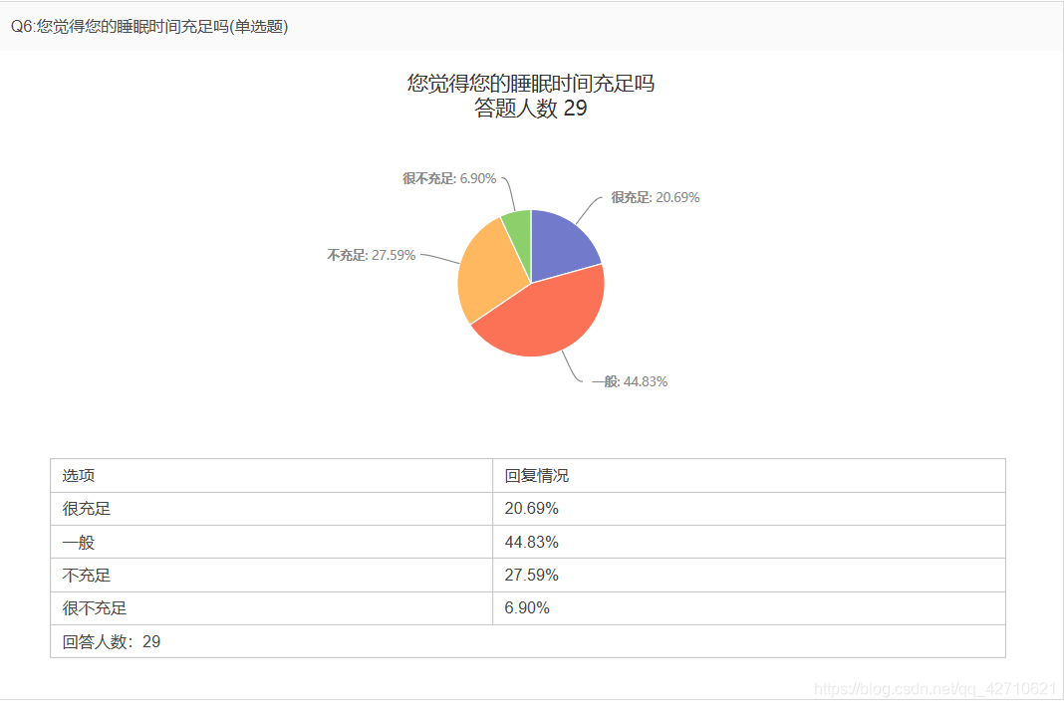
Task: Click the 很不充足 table row cell
Action: point(271,608)
